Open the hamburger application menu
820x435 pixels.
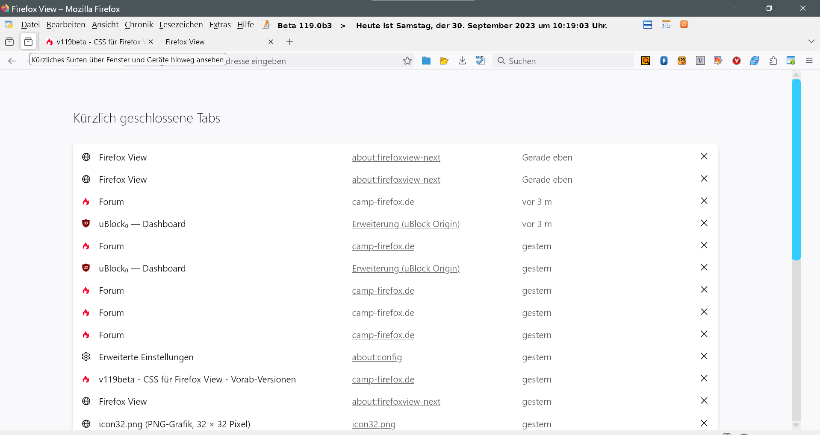click(x=809, y=61)
